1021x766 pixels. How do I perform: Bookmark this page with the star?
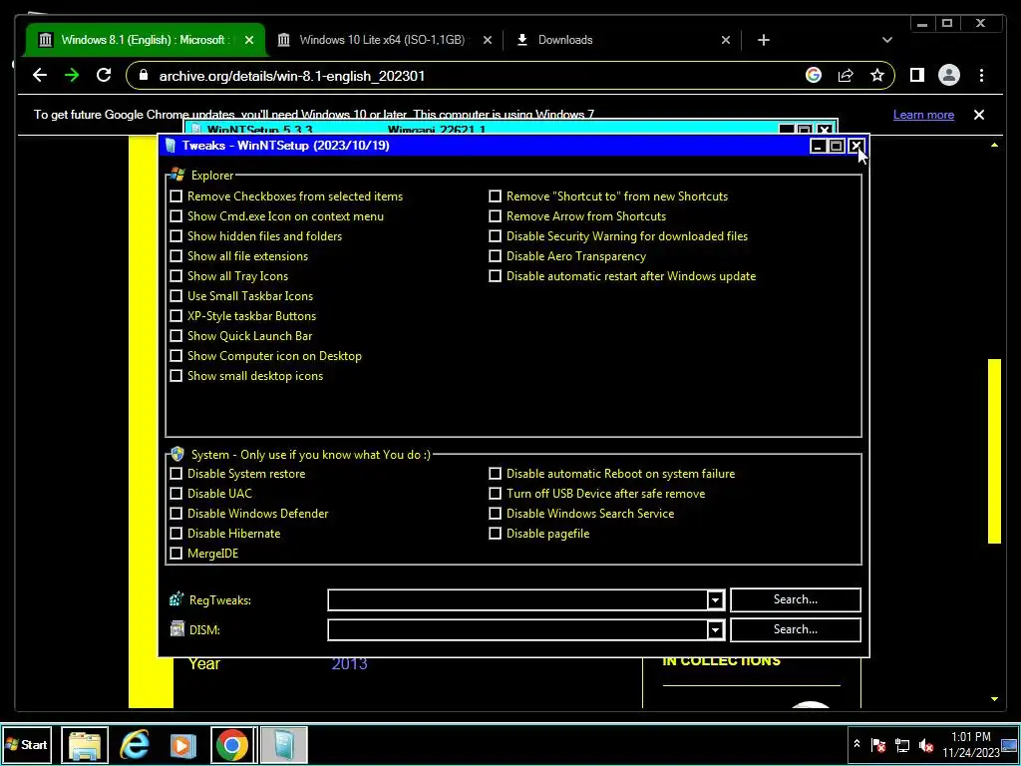877,76
